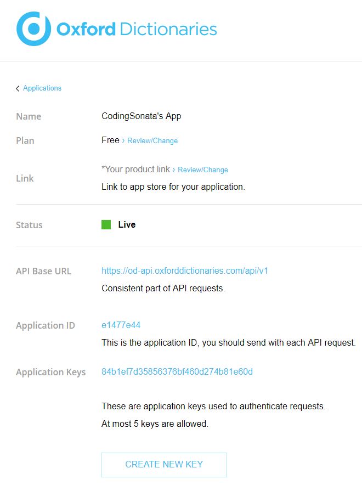The width and height of the screenshot is (362, 485).
Task: Select the application ID e1477e44
Action: coord(121,325)
